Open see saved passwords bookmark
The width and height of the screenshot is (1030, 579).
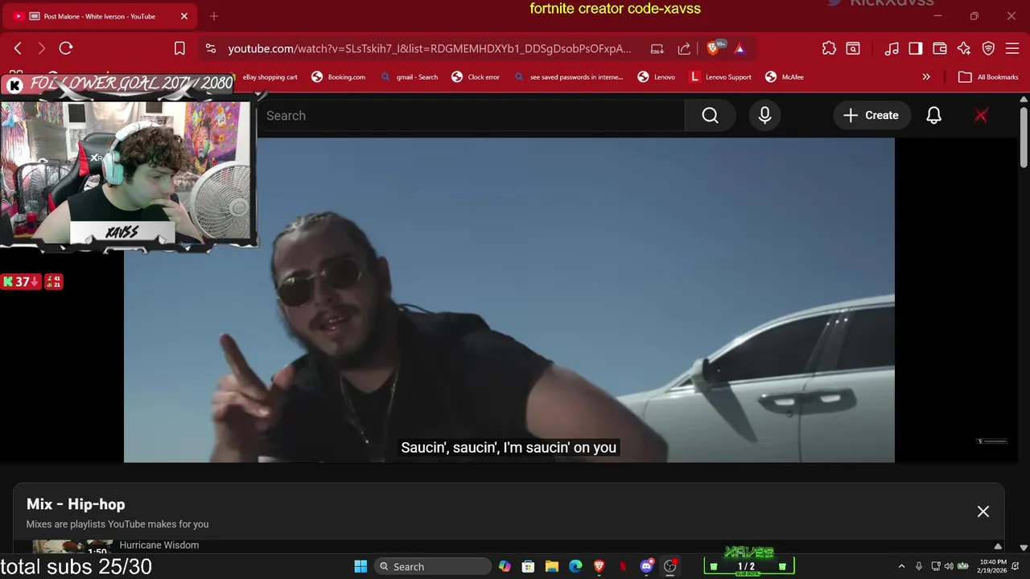point(569,77)
